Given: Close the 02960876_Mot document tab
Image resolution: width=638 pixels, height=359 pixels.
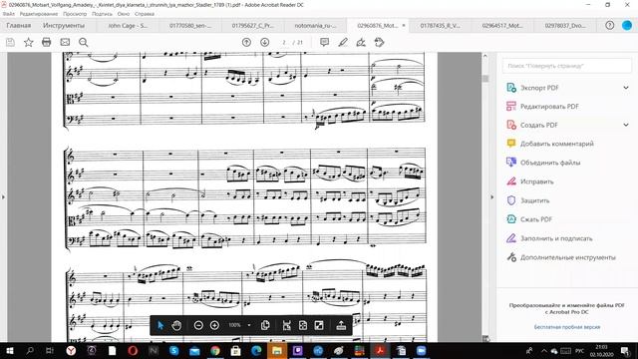Looking at the screenshot, I should tap(404, 25).
